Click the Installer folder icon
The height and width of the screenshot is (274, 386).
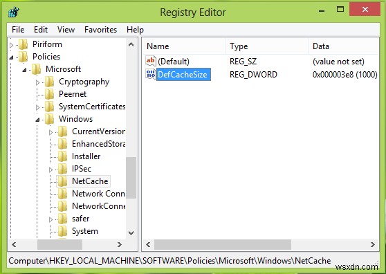63,156
